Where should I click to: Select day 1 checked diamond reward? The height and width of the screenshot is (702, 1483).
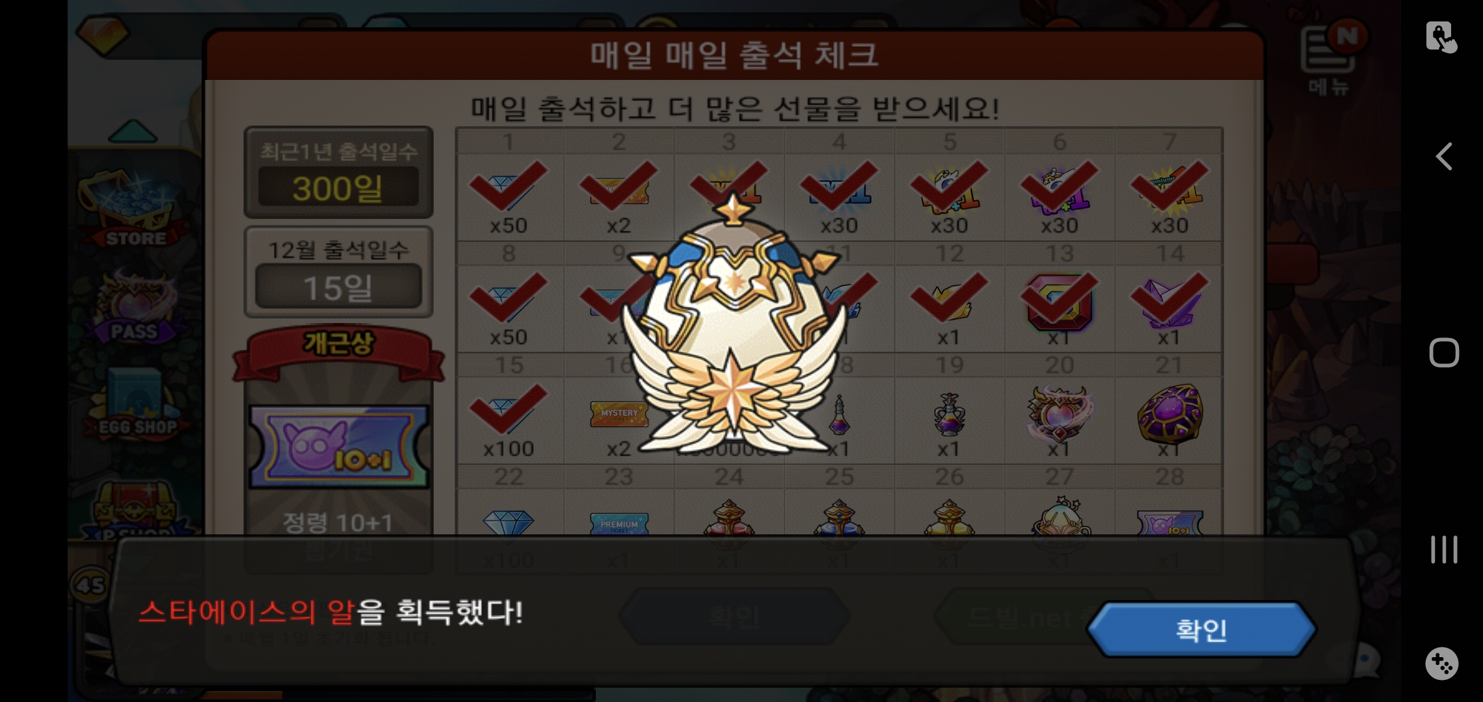click(509, 196)
